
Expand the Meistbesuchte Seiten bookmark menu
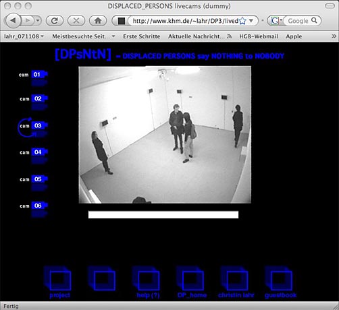tap(84, 36)
